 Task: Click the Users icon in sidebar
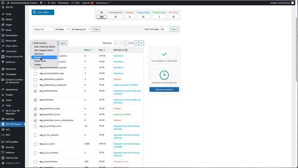pos(3,100)
